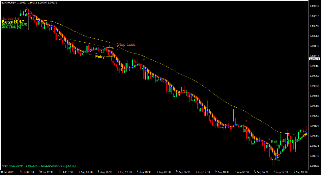This screenshot has height=175, width=322.
Task: Click price level 1.09000 on the axis
Action: click(x=314, y=136)
